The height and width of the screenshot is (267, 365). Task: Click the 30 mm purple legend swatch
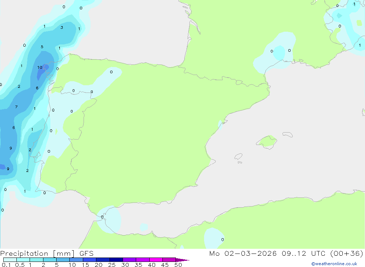(129, 260)
